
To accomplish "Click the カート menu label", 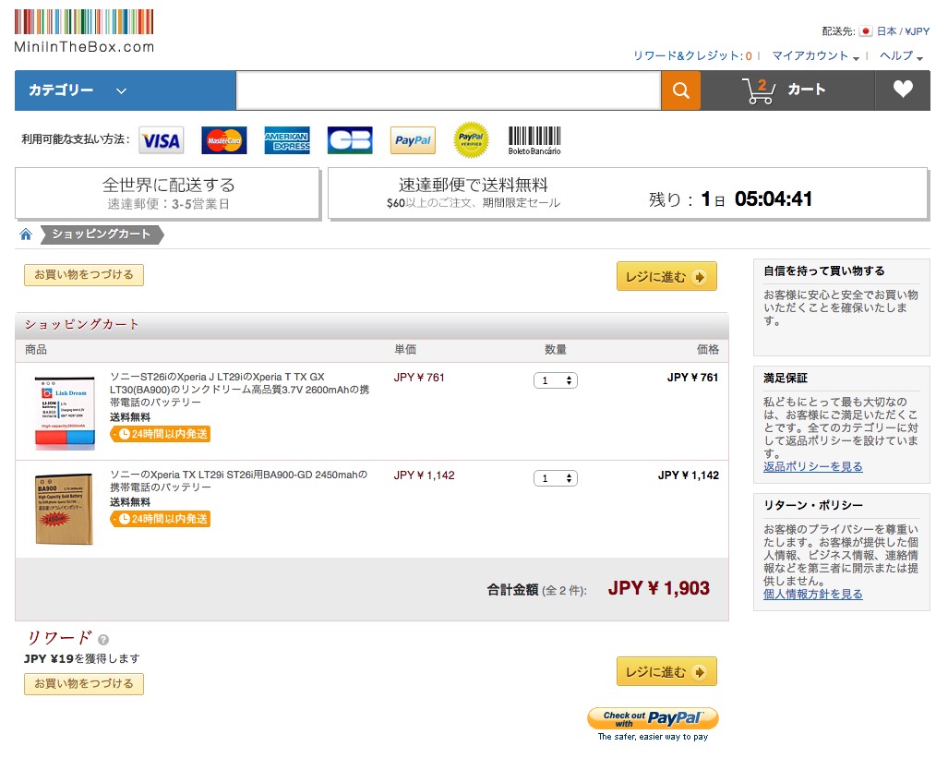I will [x=806, y=90].
